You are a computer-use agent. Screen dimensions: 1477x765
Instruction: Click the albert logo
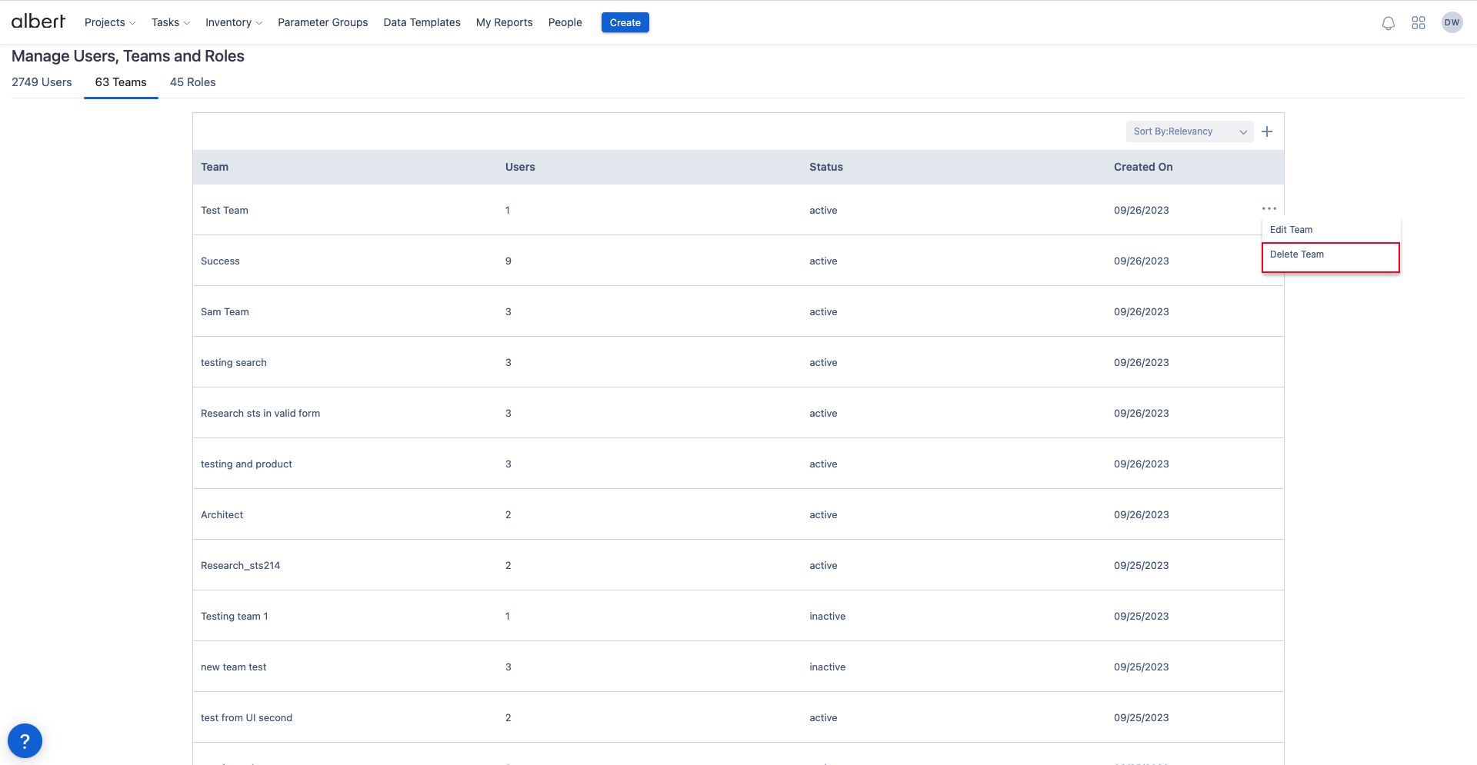[38, 22]
